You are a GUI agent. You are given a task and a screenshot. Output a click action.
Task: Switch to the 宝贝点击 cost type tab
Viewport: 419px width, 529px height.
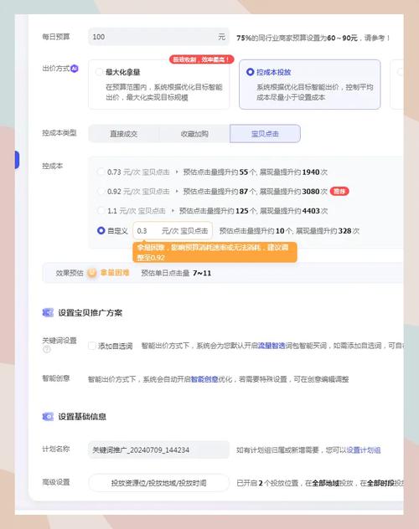(265, 134)
